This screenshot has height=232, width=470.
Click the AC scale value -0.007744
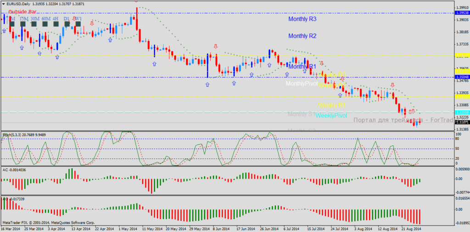click(463, 192)
